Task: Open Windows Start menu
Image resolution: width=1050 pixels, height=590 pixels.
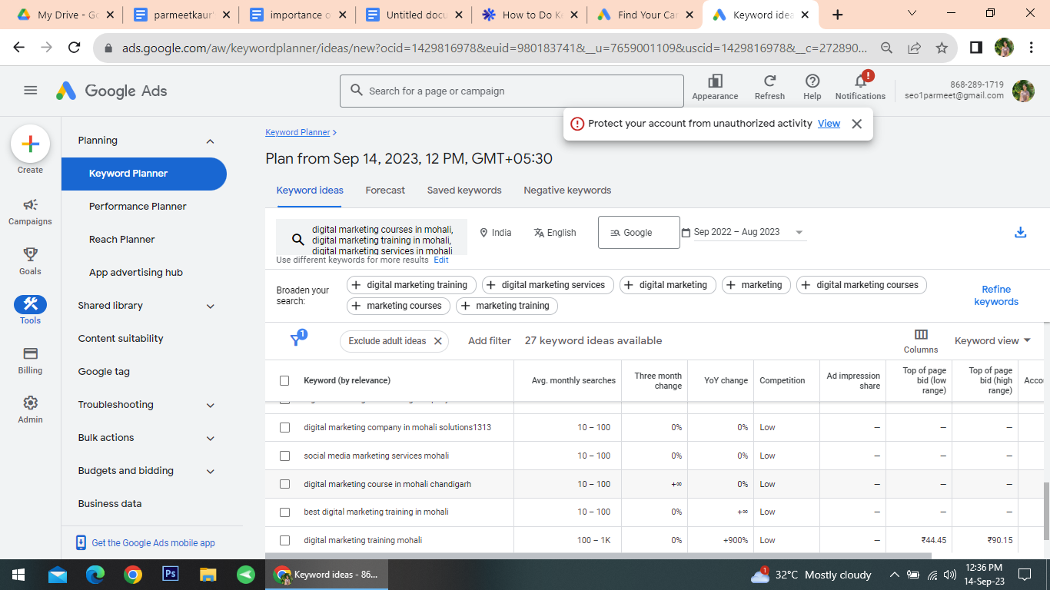Action: (x=18, y=575)
